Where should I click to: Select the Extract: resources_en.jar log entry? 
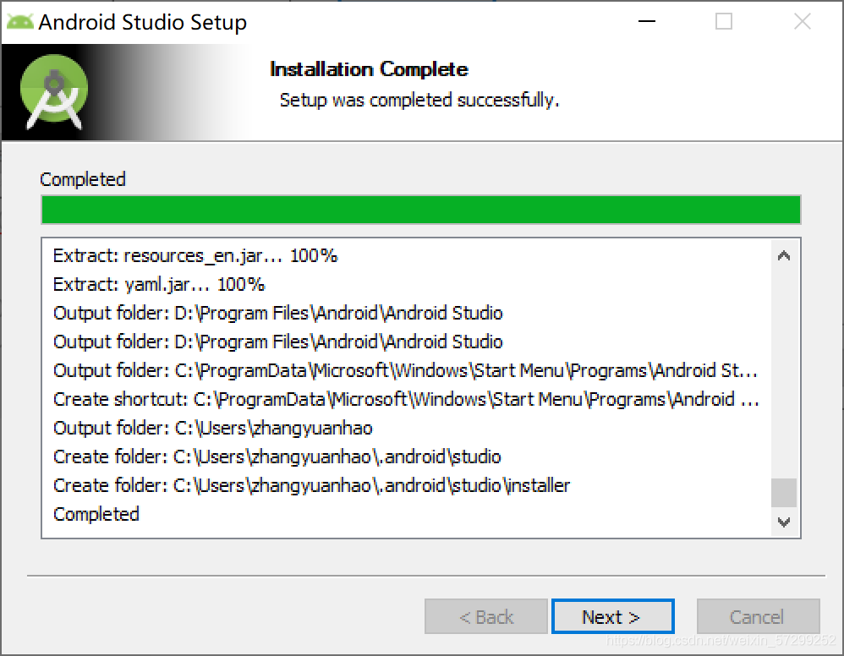[x=195, y=255]
